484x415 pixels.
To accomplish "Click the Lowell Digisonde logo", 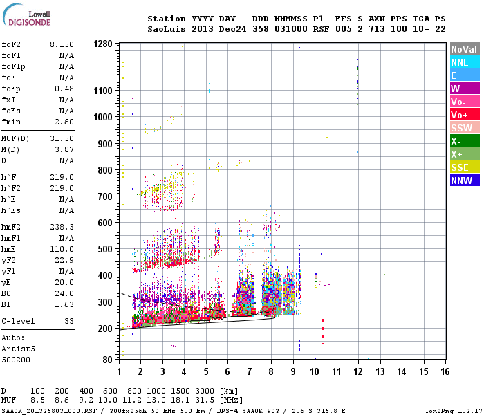I will pos(26,15).
